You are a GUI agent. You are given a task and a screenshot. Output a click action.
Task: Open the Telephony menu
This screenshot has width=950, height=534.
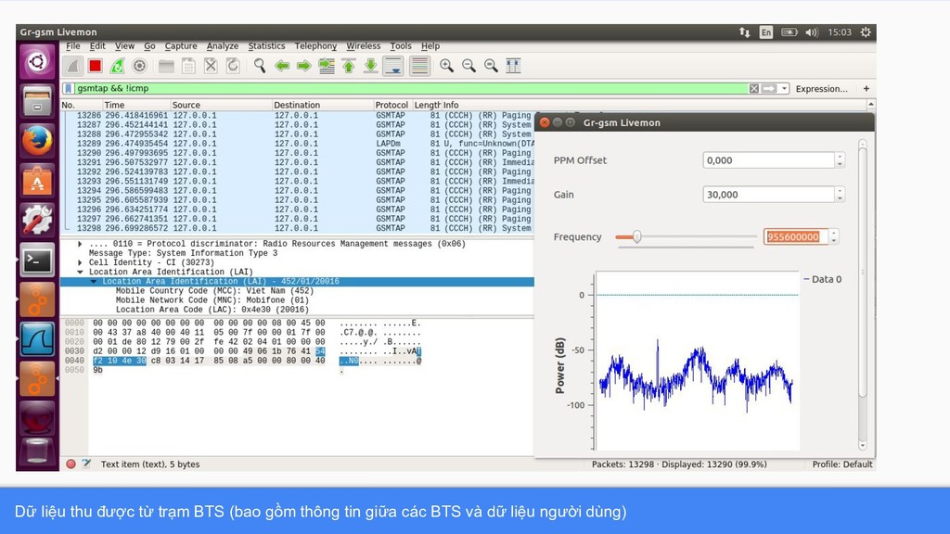(315, 46)
